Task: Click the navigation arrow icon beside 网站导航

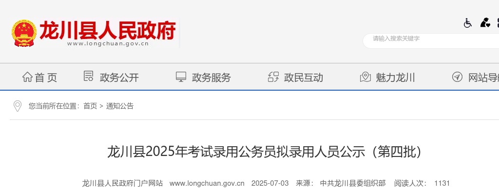Action: click(x=457, y=77)
